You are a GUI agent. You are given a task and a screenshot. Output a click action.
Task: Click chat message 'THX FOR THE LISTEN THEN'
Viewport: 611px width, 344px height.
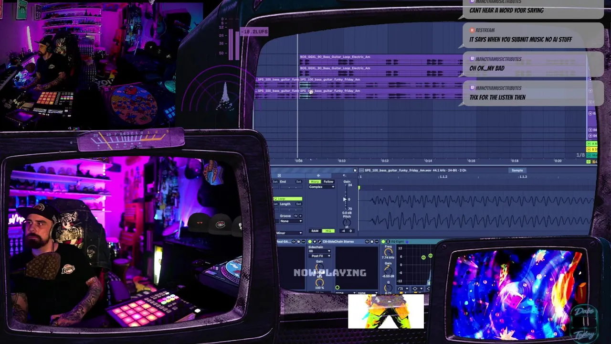pyautogui.click(x=497, y=97)
